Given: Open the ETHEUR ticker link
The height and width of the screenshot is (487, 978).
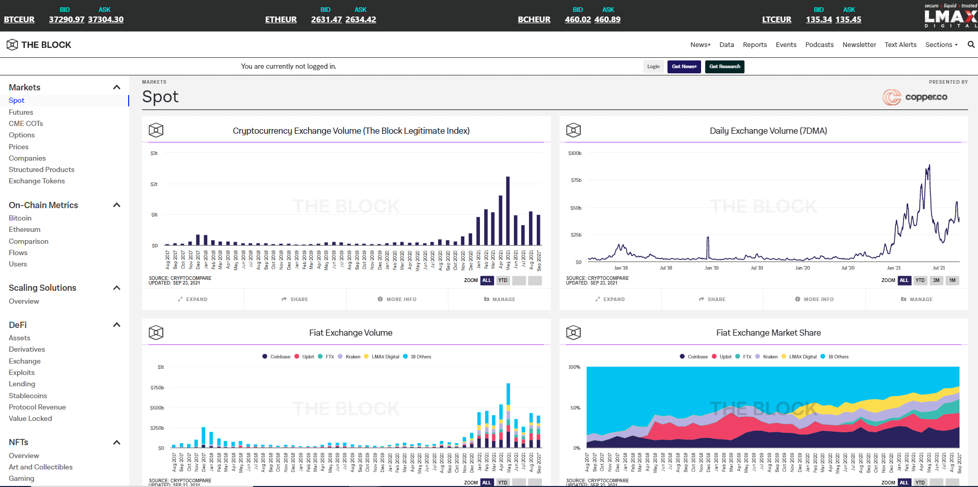Looking at the screenshot, I should (x=281, y=20).
